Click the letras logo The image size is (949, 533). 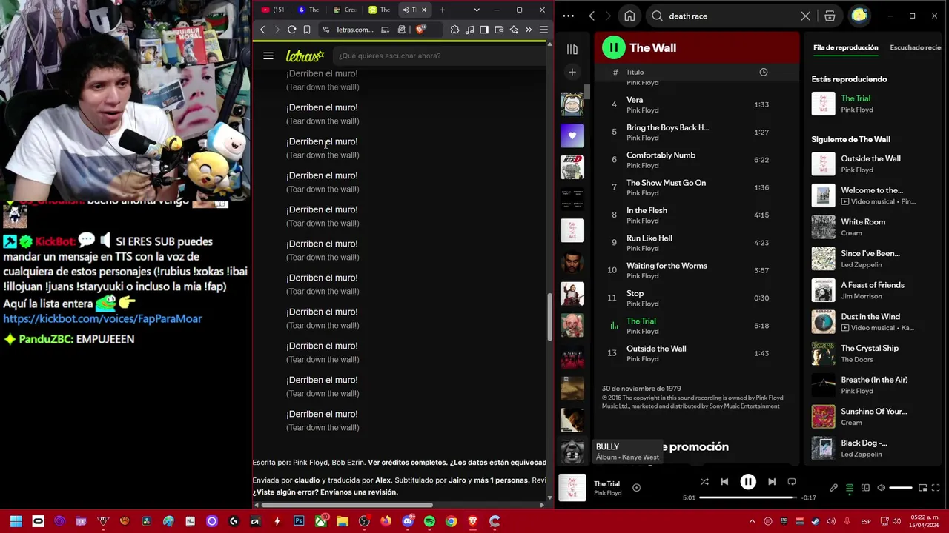pyautogui.click(x=305, y=56)
